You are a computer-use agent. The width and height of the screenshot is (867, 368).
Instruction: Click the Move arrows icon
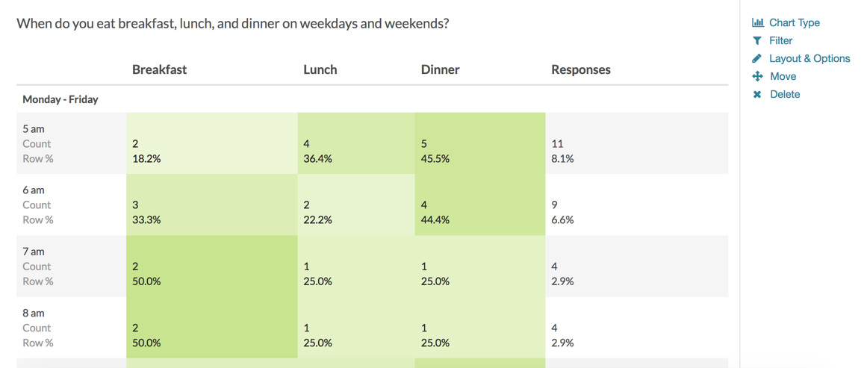(x=757, y=76)
